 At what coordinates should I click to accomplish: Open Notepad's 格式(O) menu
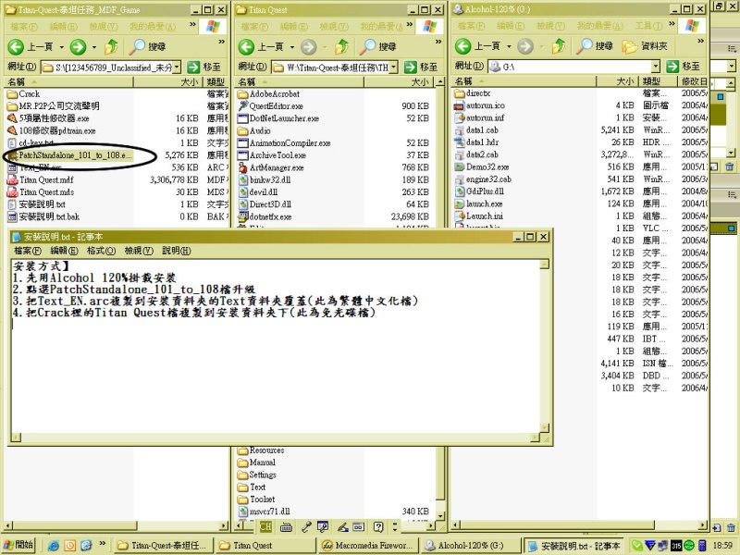click(x=101, y=251)
